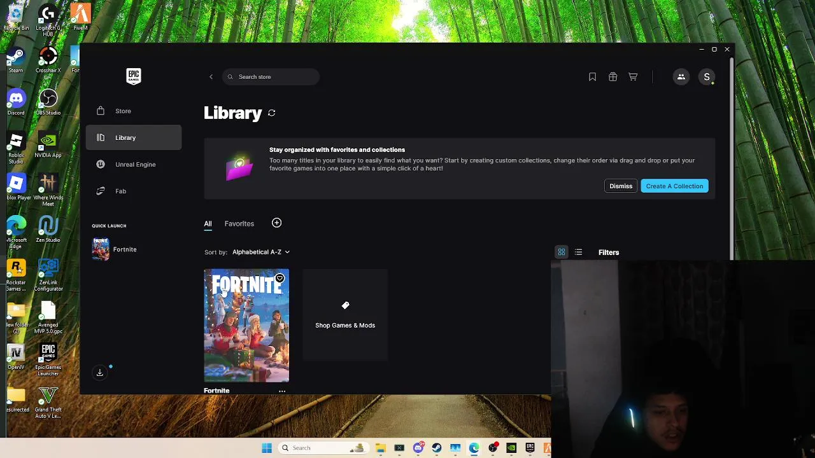Select NVIDIA App desktop shortcut
This screenshot has width=815, height=458.
tap(48, 146)
